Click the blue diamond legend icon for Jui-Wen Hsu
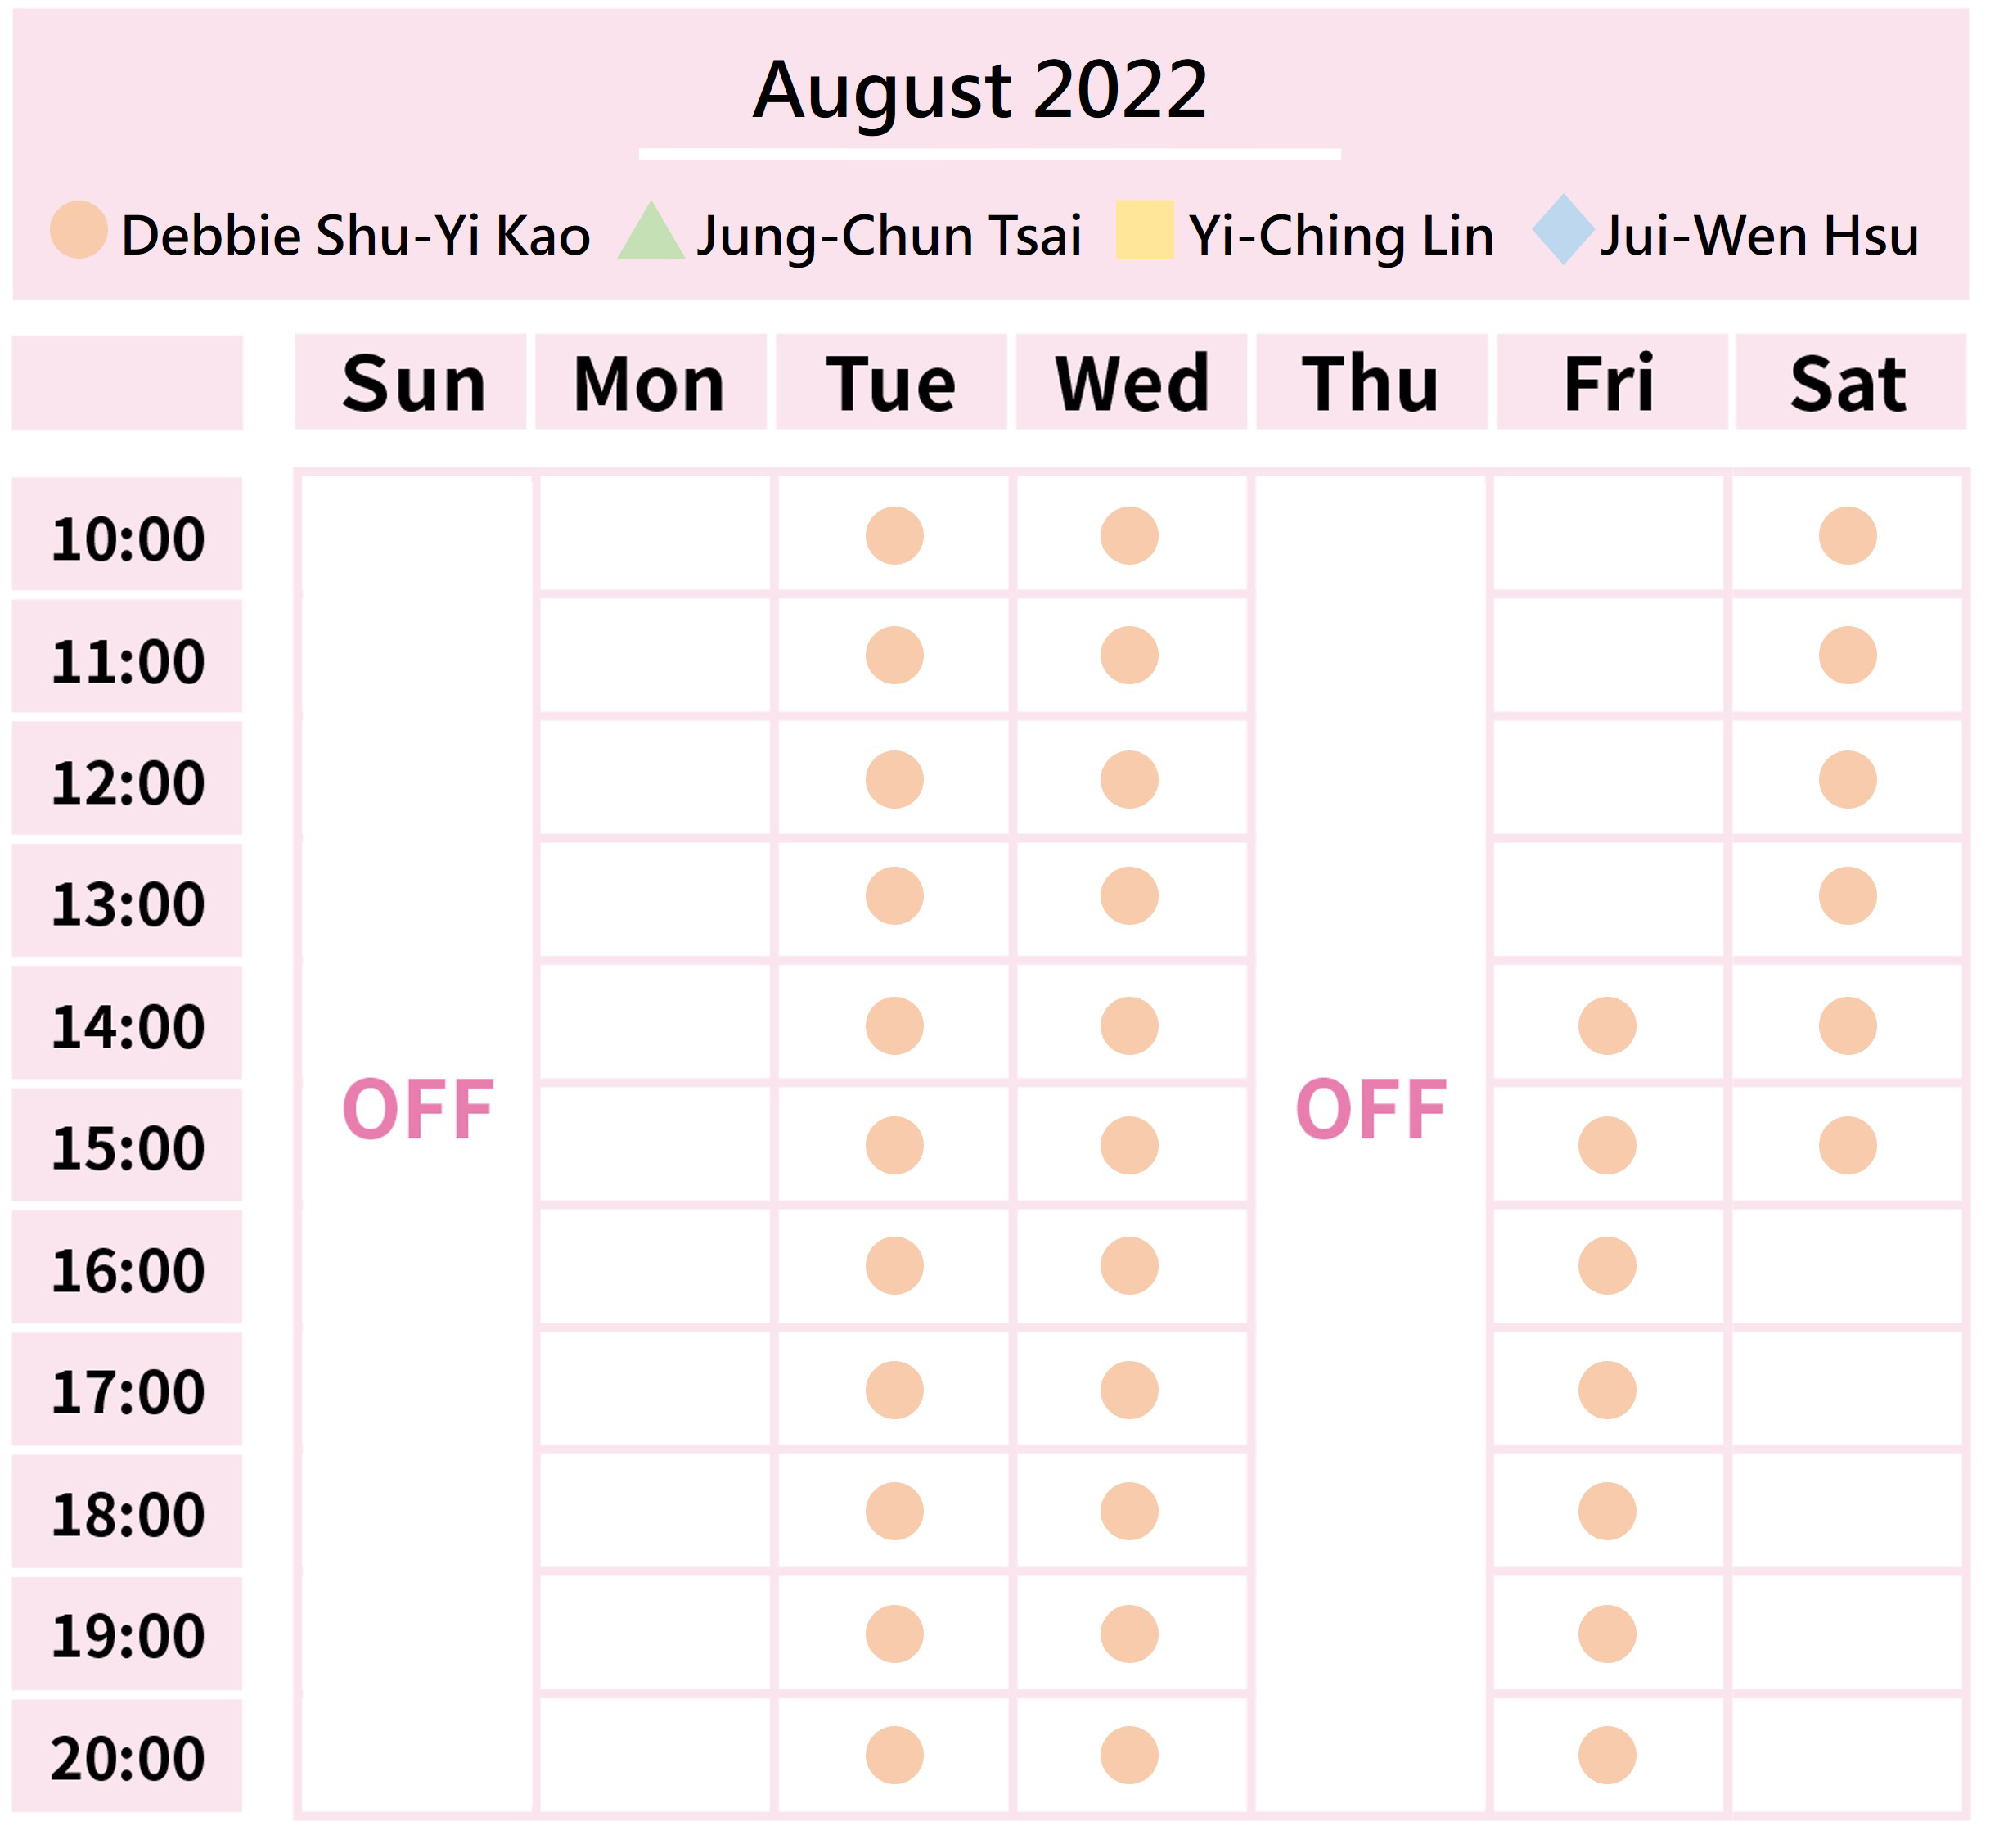 (x=1564, y=230)
